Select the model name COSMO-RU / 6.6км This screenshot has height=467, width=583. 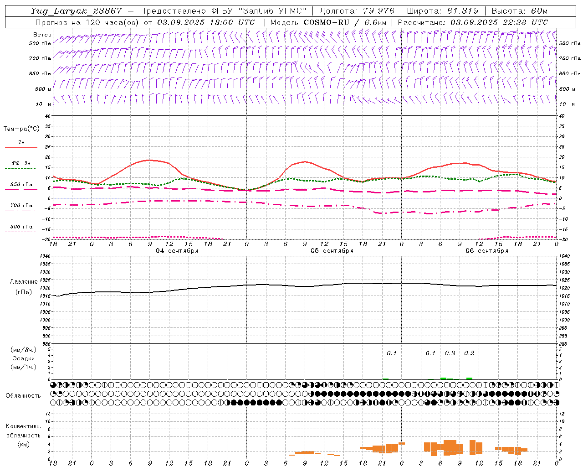point(345,22)
